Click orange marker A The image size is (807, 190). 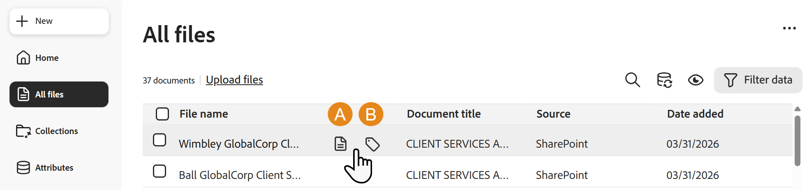(x=340, y=114)
